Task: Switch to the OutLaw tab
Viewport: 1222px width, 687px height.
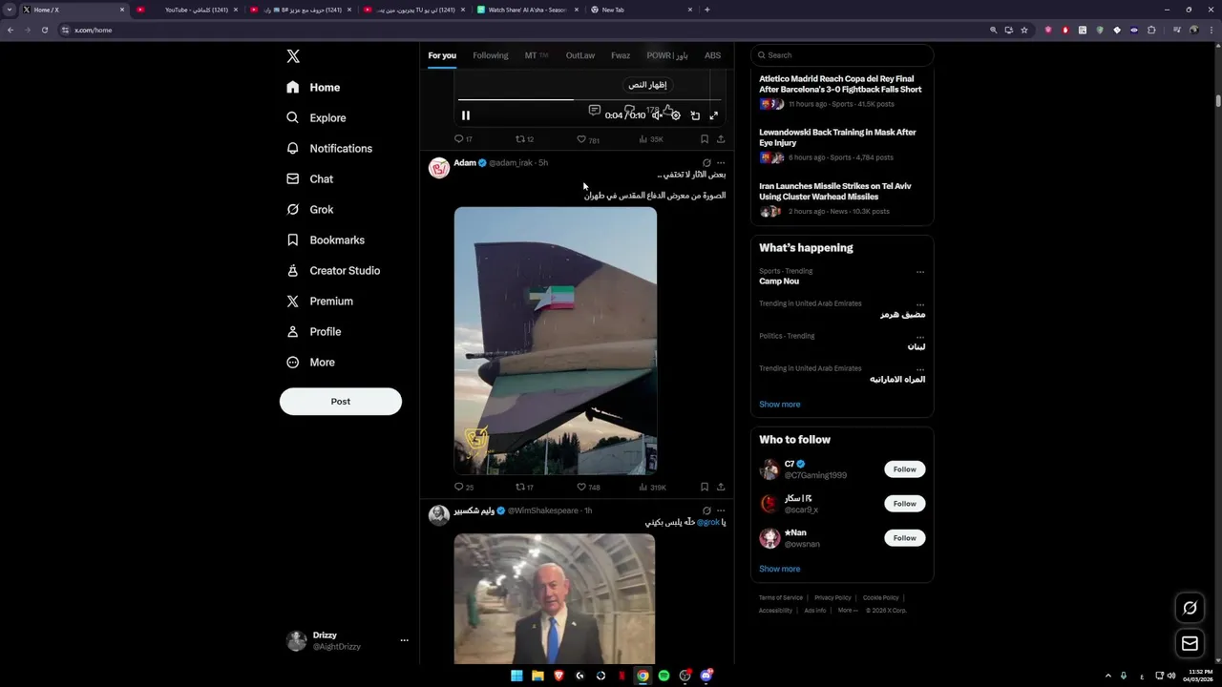Action: pos(580,55)
